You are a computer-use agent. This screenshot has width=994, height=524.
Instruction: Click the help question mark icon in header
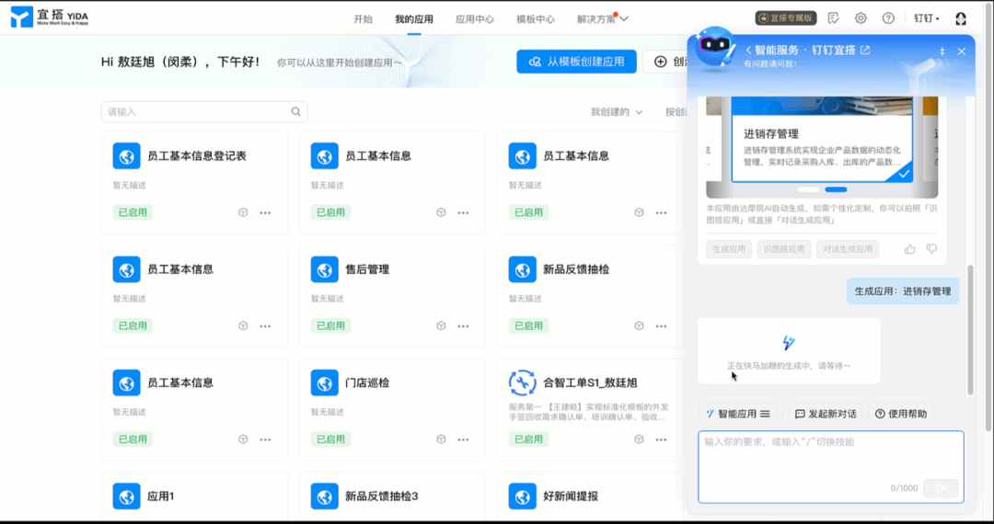pyautogui.click(x=888, y=18)
